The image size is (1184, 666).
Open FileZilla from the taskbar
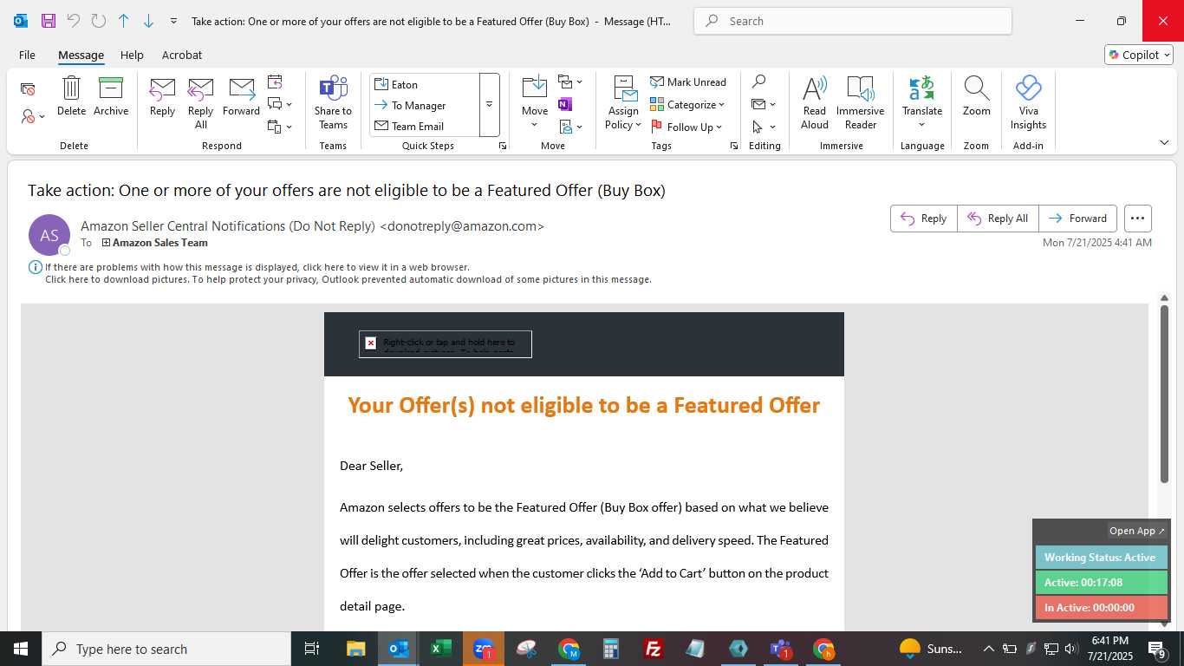(x=654, y=649)
